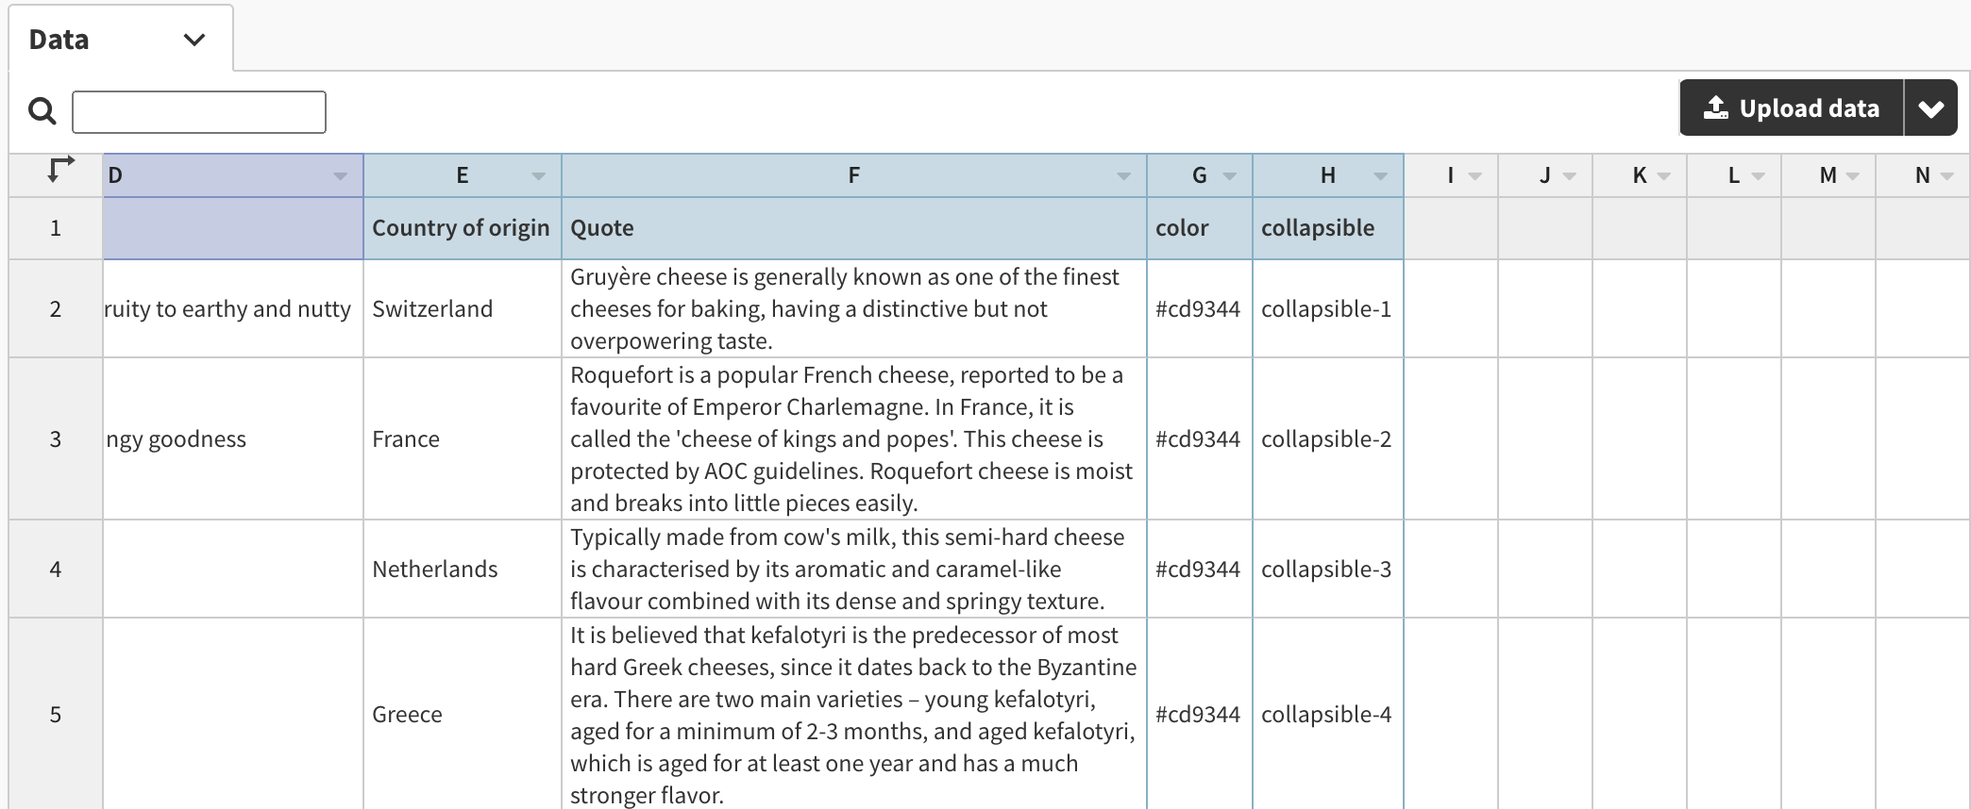This screenshot has width=1971, height=809.
Task: Click into the search input field
Action: (x=199, y=112)
